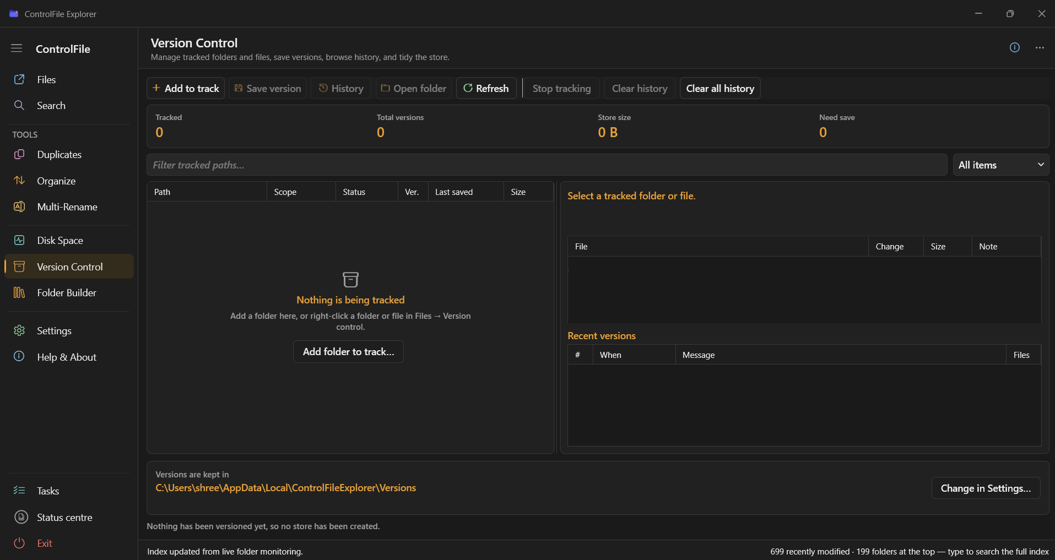Click the Settings gear icon
Viewport: 1055px width, 560px height.
(x=19, y=330)
